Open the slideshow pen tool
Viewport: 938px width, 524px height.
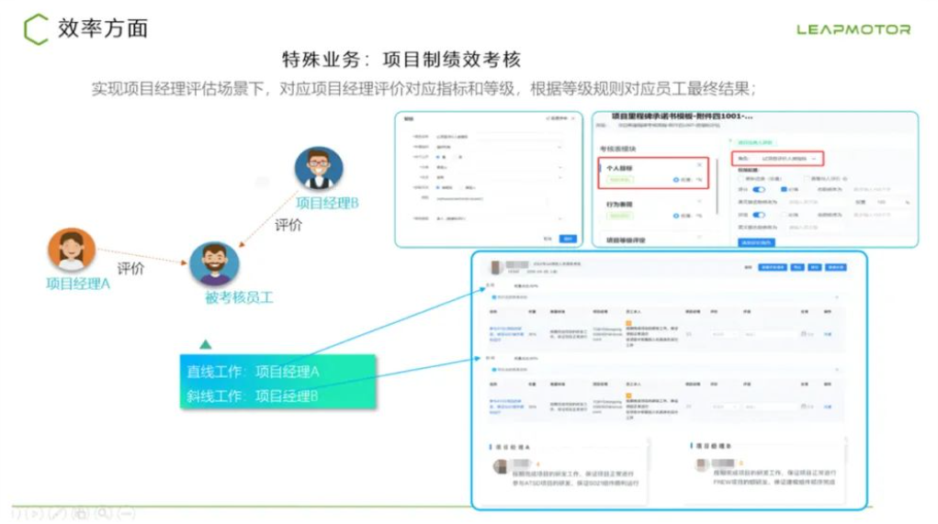tap(58, 513)
